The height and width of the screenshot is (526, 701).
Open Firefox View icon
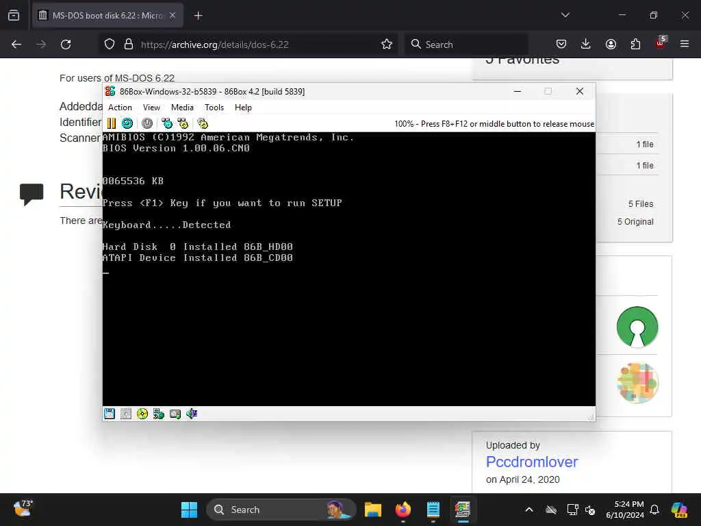(14, 16)
